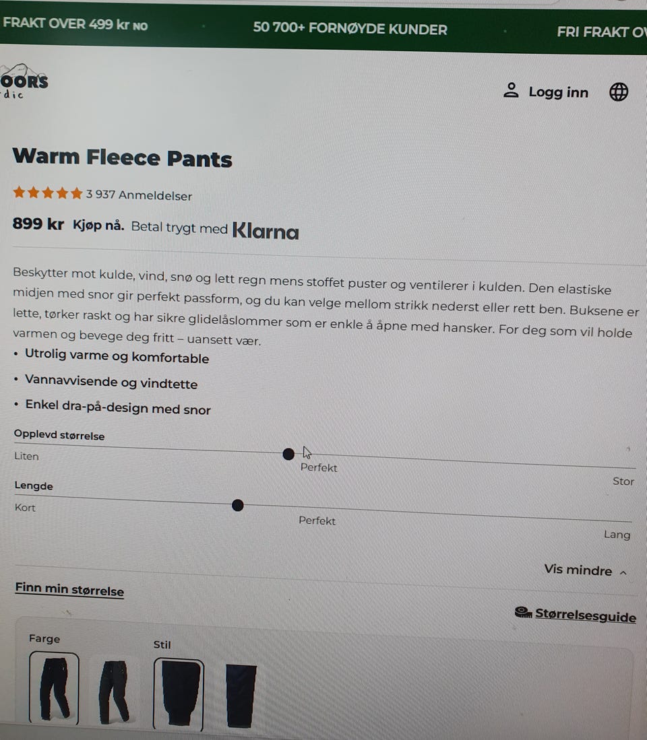Open the Størrelsesguide link
The image size is (647, 740).
coord(586,615)
